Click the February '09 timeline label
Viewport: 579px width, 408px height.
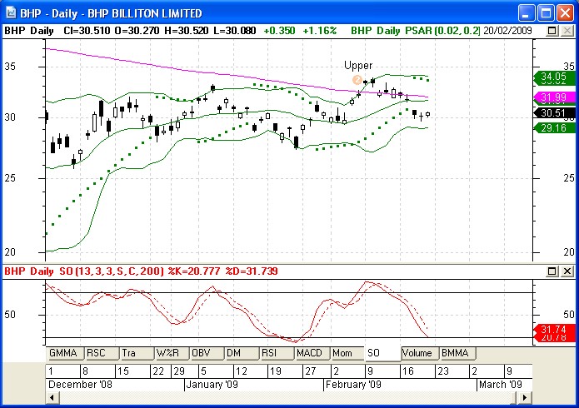[353, 385]
